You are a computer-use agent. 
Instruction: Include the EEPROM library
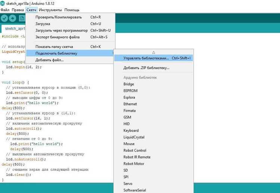153,91
